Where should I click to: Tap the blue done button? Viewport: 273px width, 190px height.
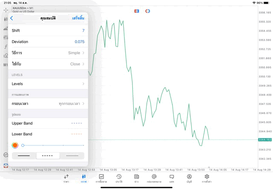[78, 18]
